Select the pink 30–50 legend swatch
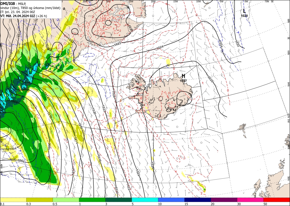 pos(251,200)
